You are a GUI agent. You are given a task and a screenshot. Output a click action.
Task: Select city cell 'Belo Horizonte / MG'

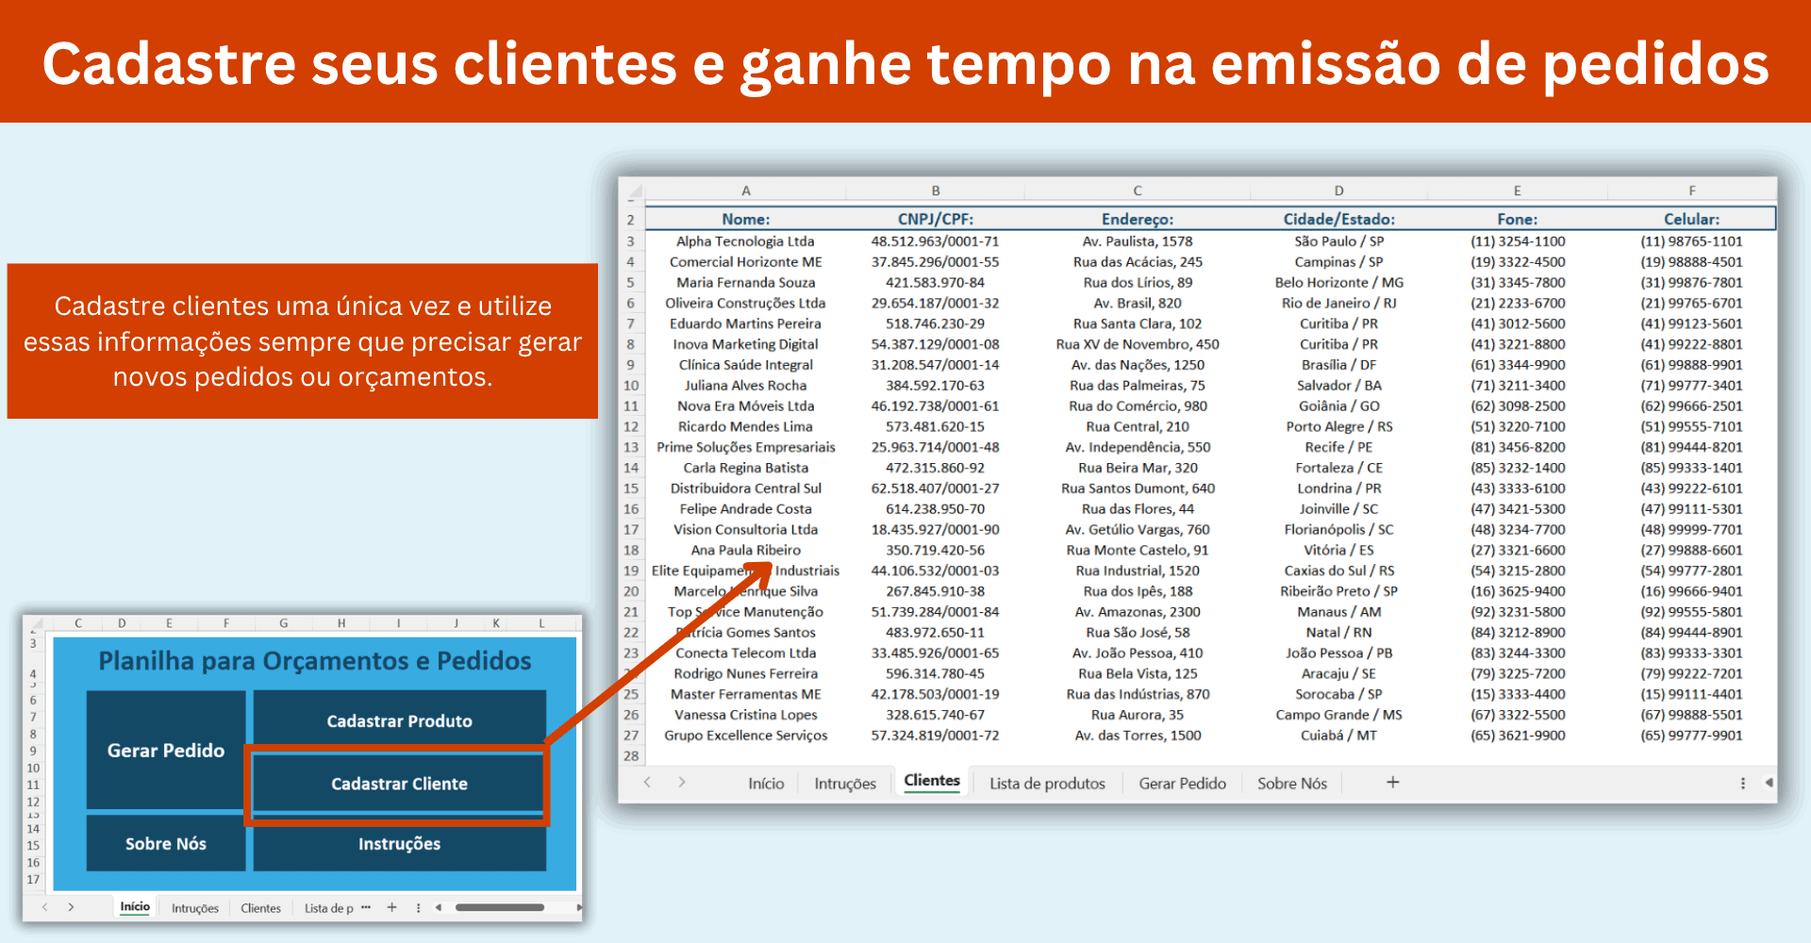(x=1338, y=283)
